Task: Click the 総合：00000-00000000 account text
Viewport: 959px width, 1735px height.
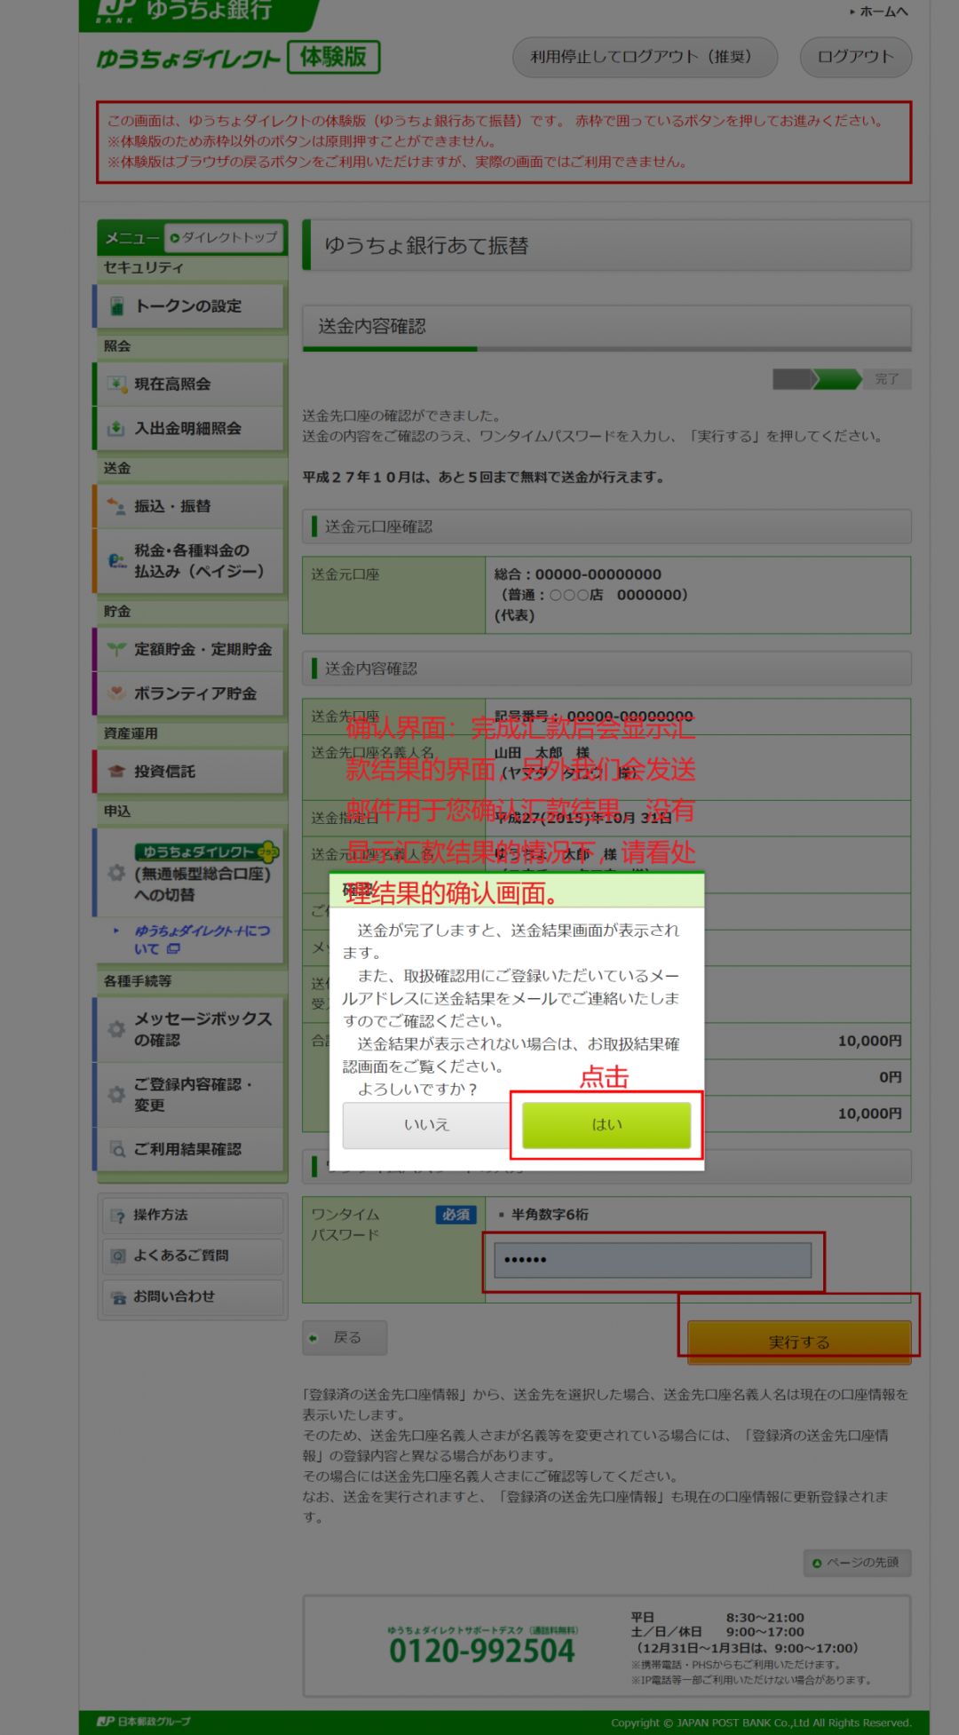Action: [x=577, y=574]
